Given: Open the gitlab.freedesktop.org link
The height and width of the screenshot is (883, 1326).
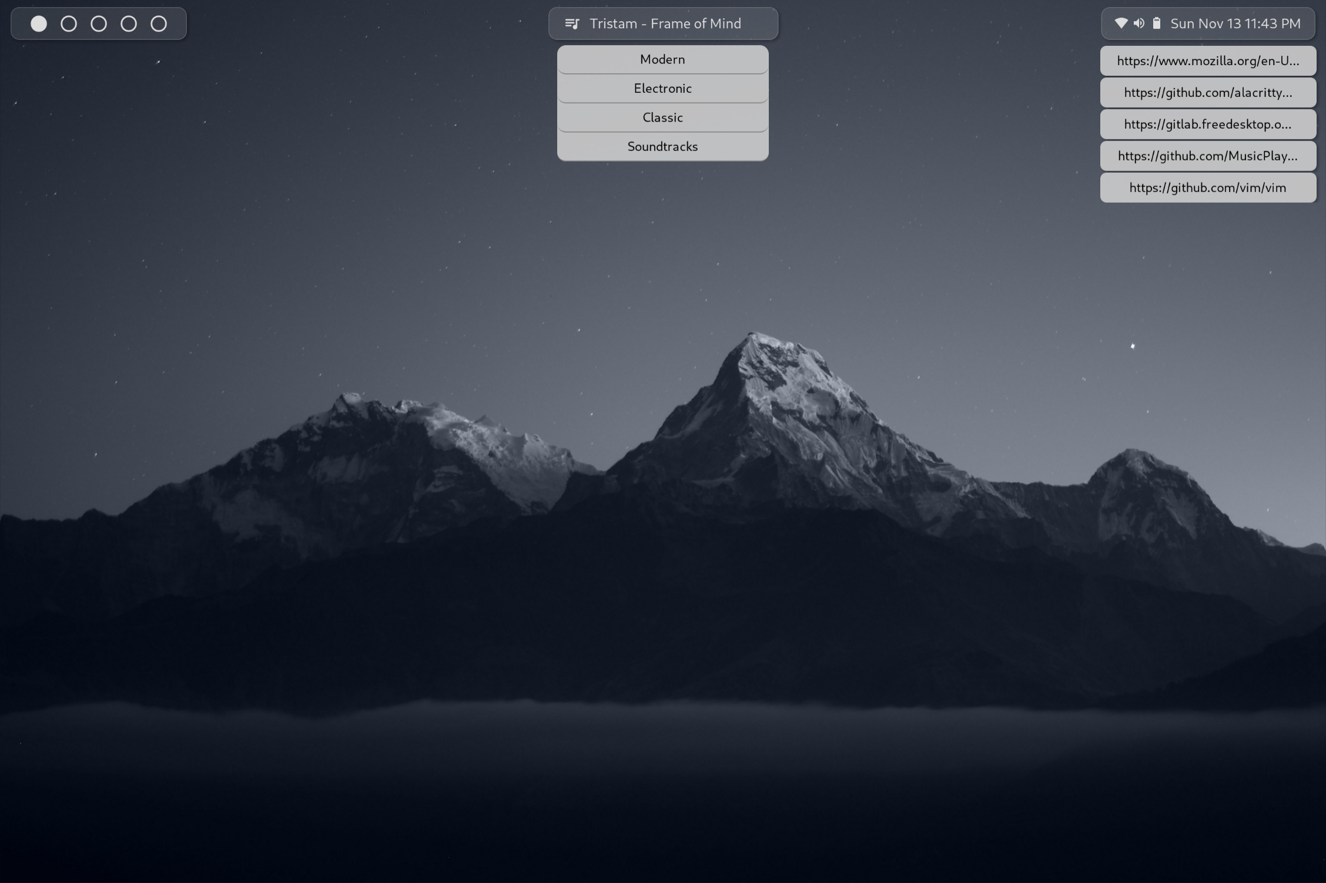Looking at the screenshot, I should coord(1208,125).
